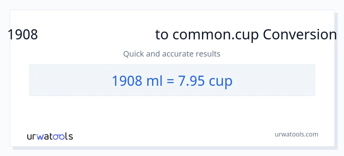344x156 pixels.
Task: Click '1908 ml' in the result box
Action: [131, 81]
